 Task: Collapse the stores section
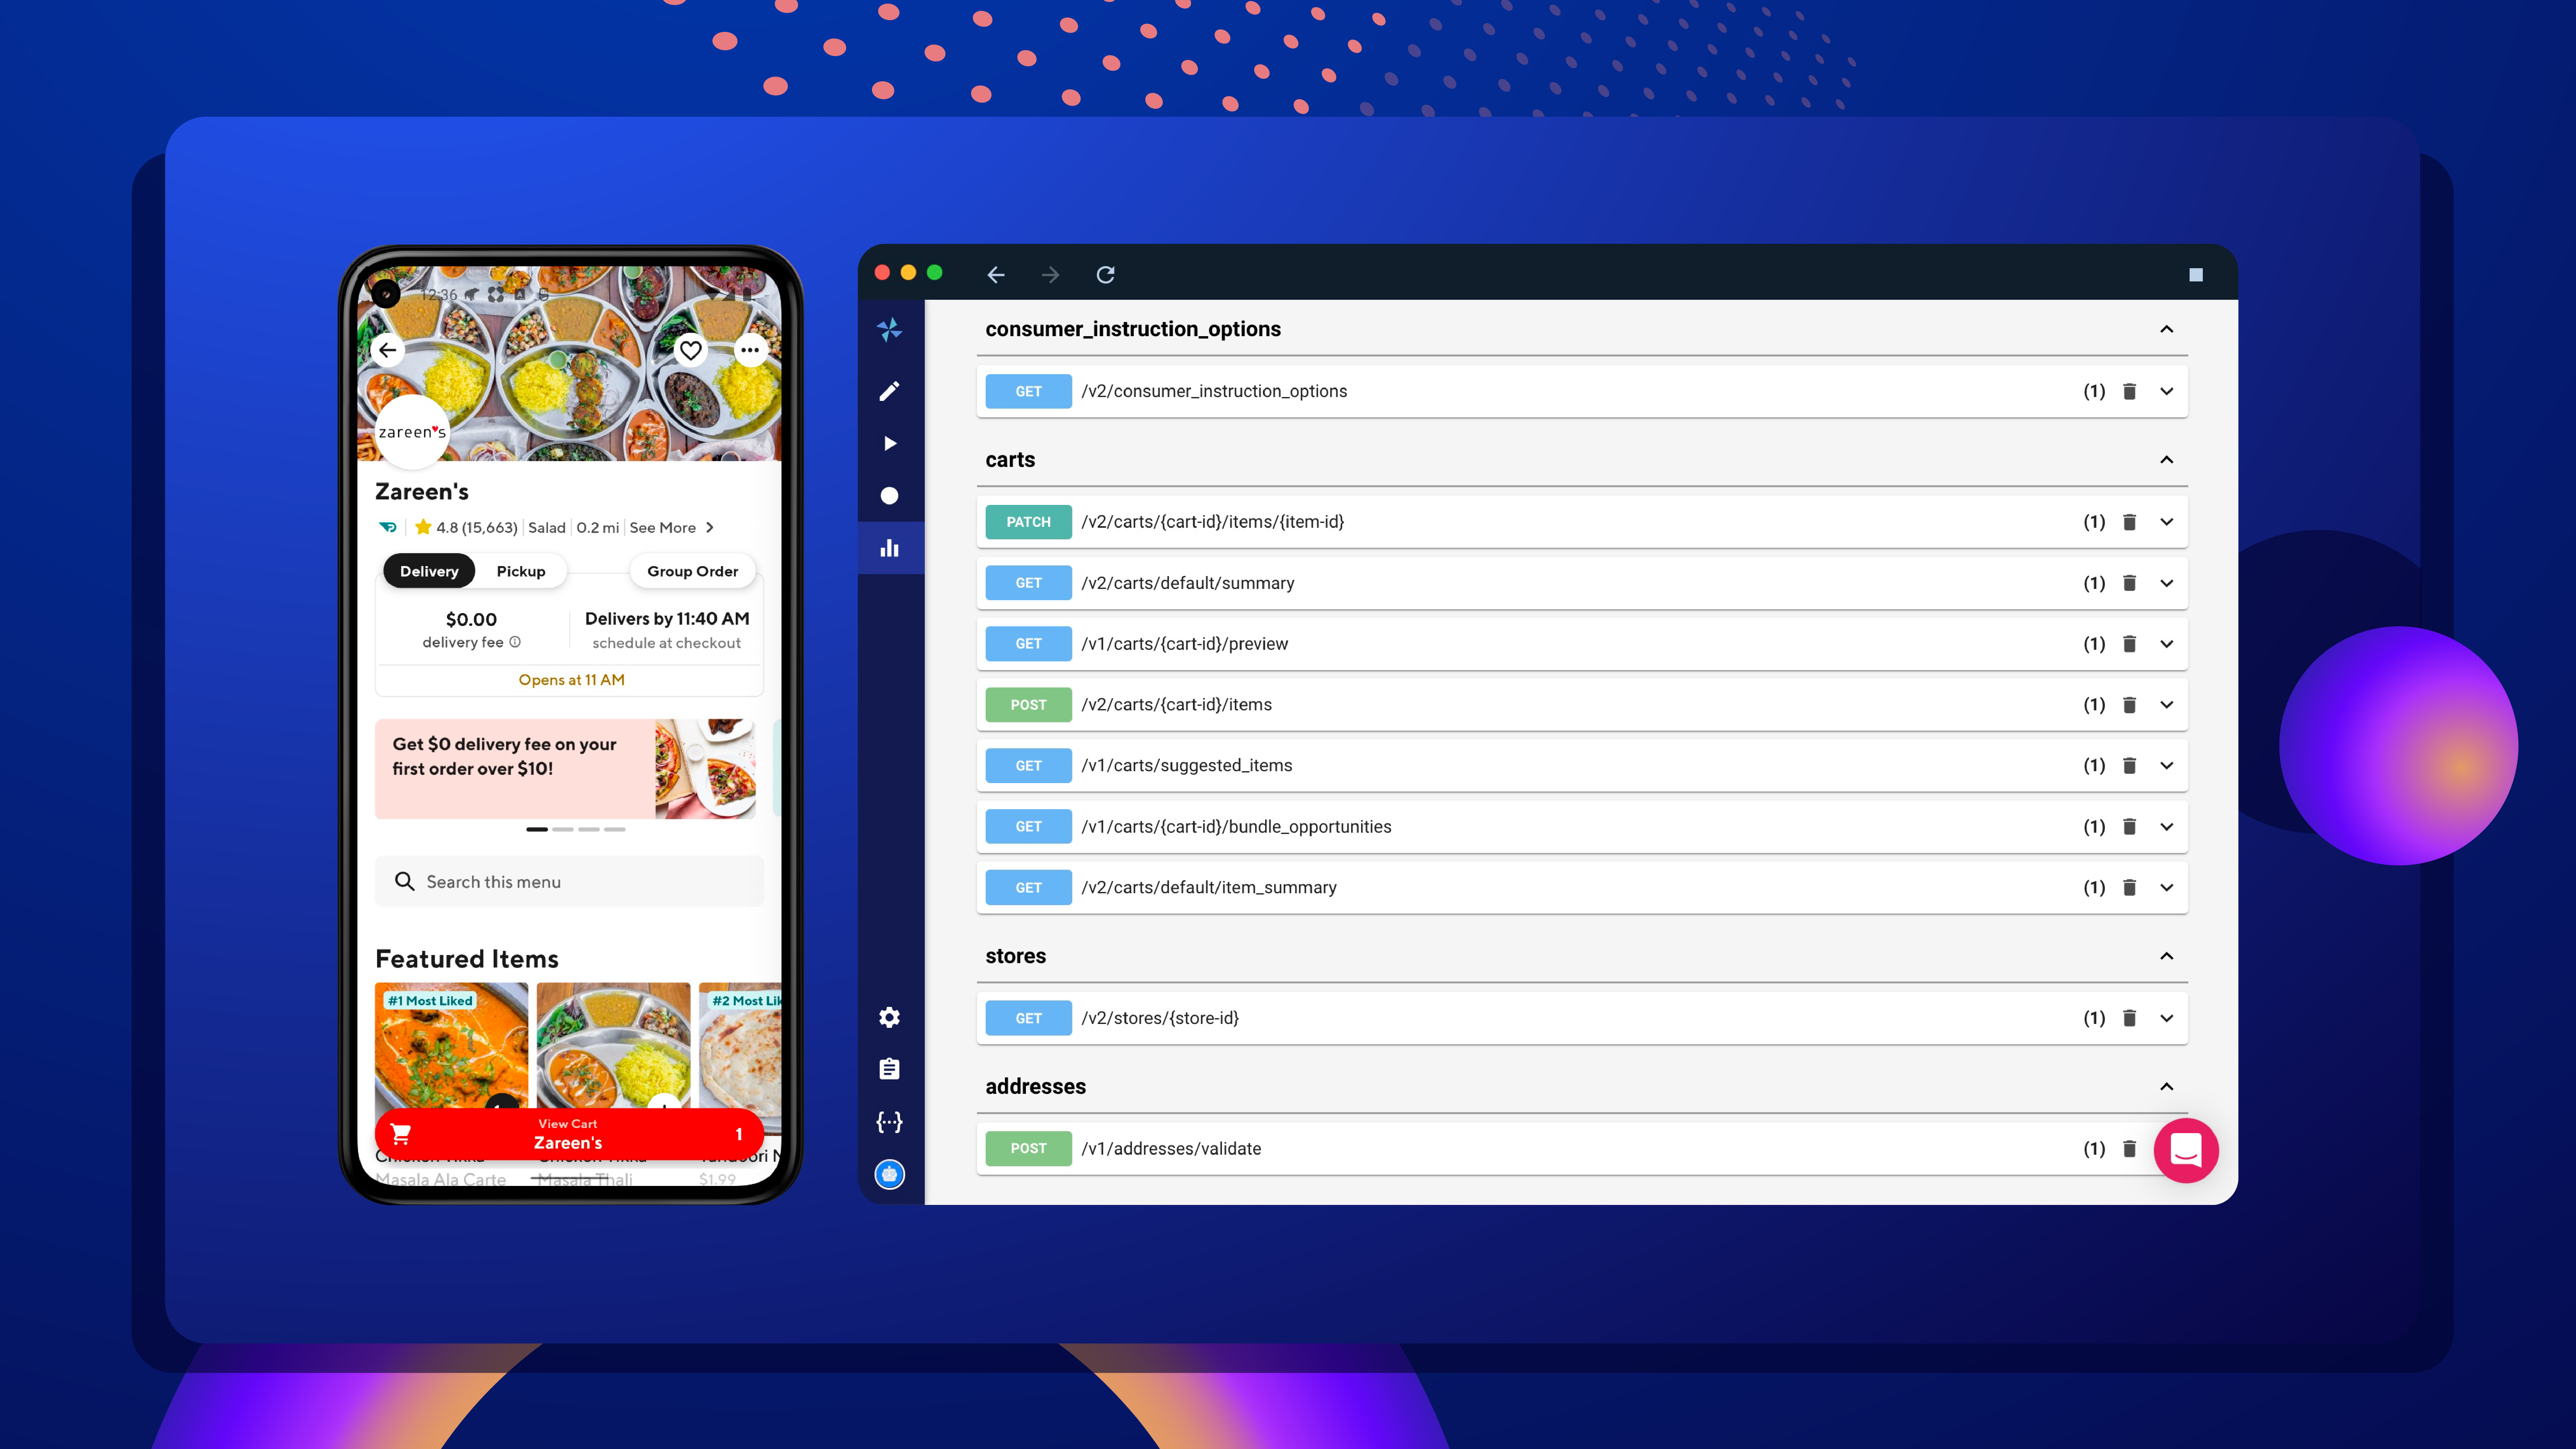point(2167,956)
